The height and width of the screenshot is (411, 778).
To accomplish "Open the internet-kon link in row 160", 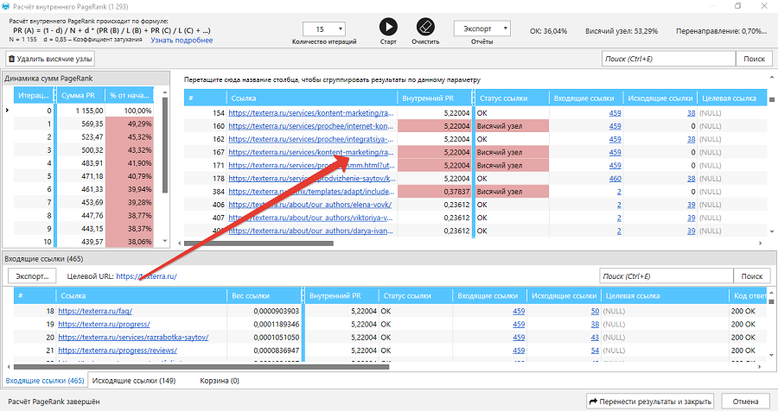I will 310,126.
